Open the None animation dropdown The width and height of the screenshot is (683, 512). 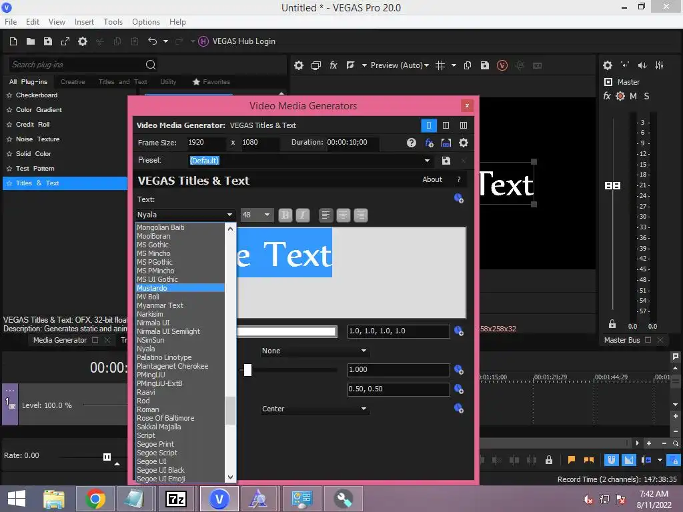point(315,351)
